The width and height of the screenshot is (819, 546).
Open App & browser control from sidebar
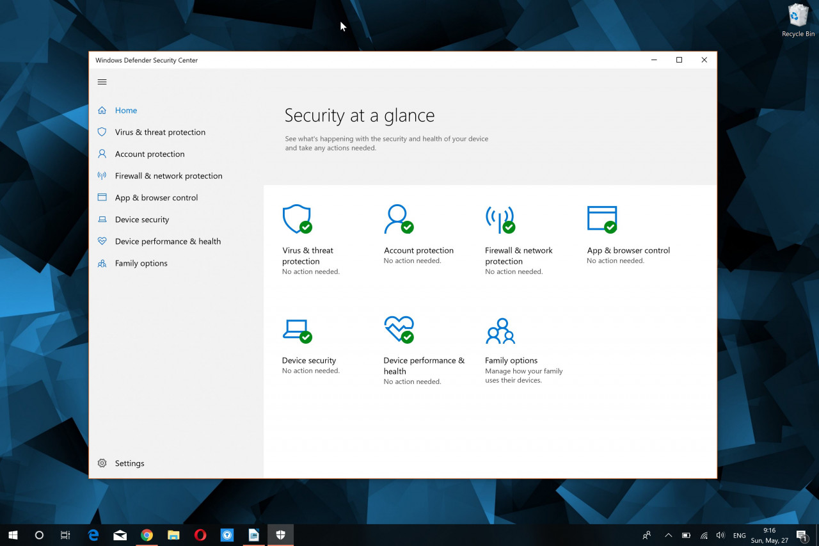pos(156,198)
